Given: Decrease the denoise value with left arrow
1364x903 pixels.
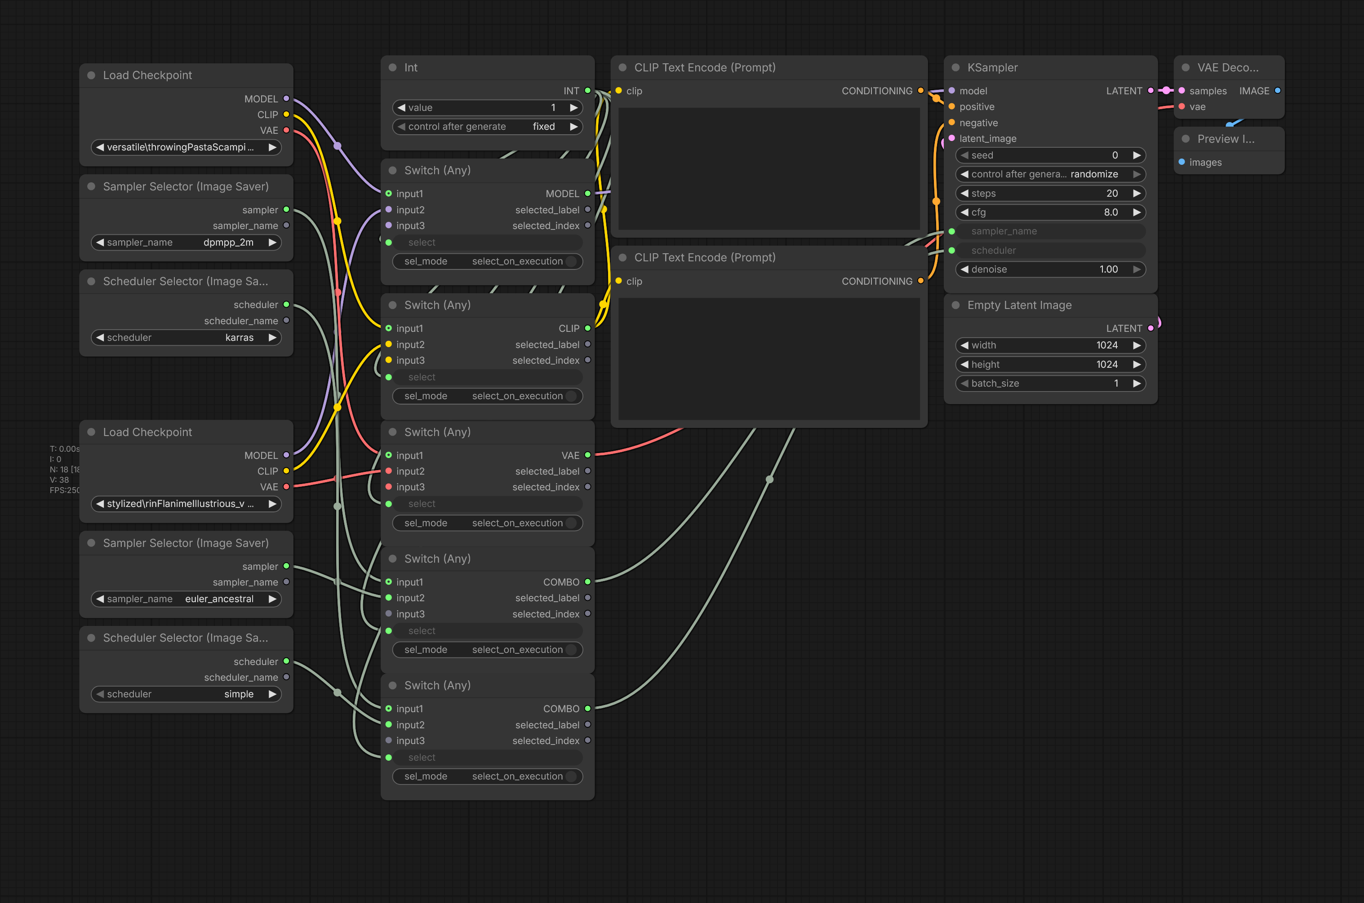Looking at the screenshot, I should point(964,269).
